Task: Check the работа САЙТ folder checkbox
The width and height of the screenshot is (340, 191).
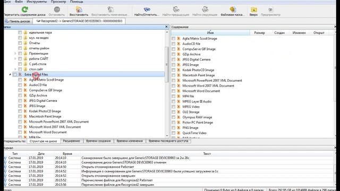Action: coord(20,59)
